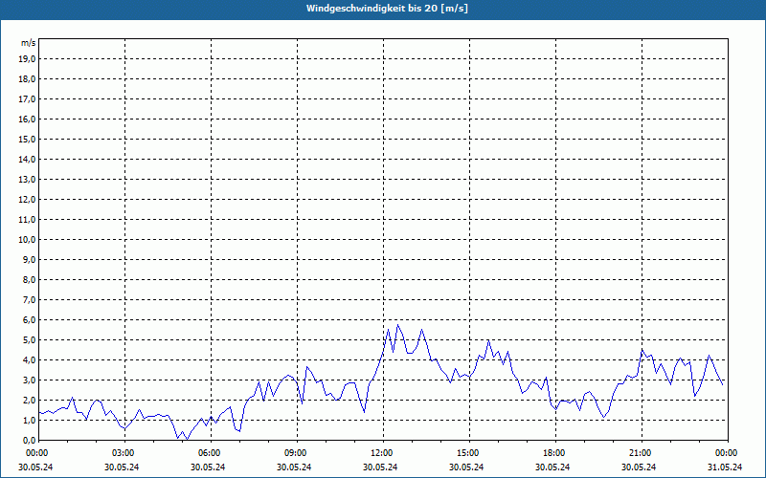Click the 00:00 time label dated 30.05.24

point(36,453)
